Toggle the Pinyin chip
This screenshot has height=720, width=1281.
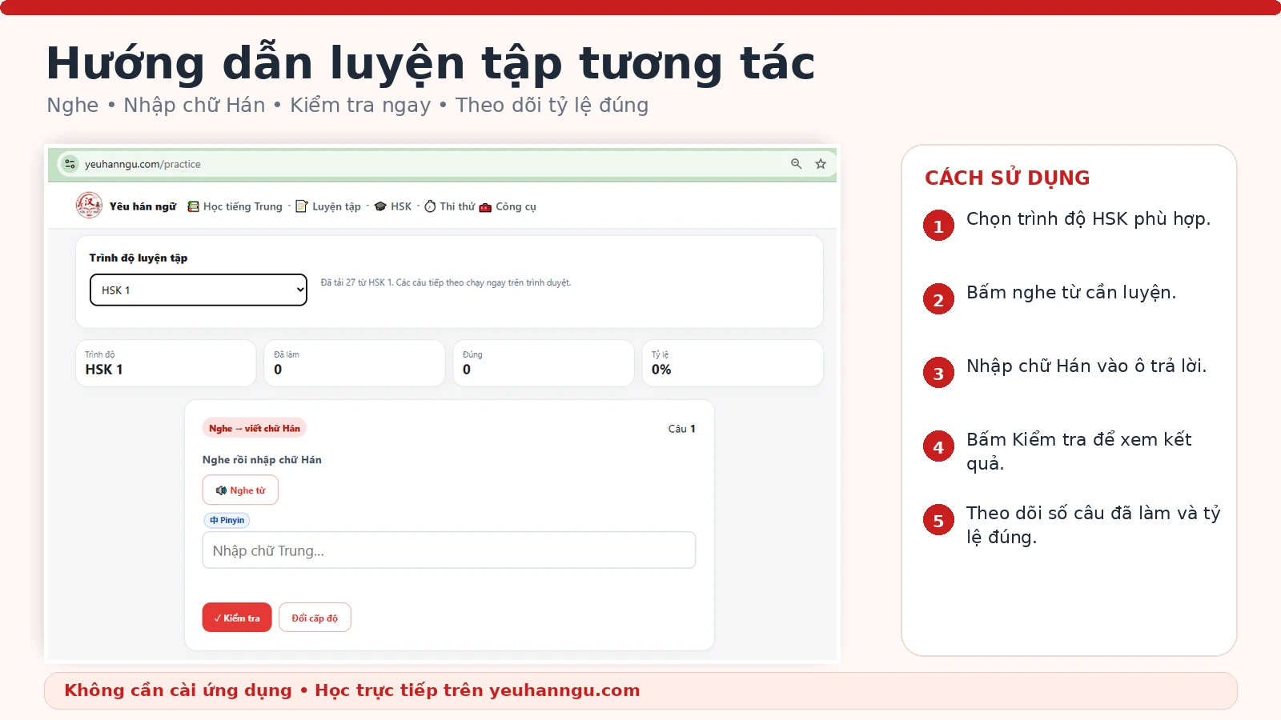227,520
